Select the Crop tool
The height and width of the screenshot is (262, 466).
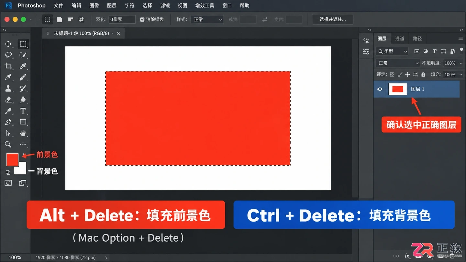[8, 66]
